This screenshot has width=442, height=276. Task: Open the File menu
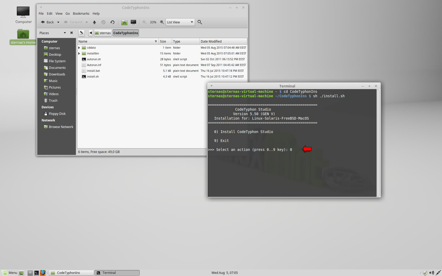pyautogui.click(x=41, y=13)
